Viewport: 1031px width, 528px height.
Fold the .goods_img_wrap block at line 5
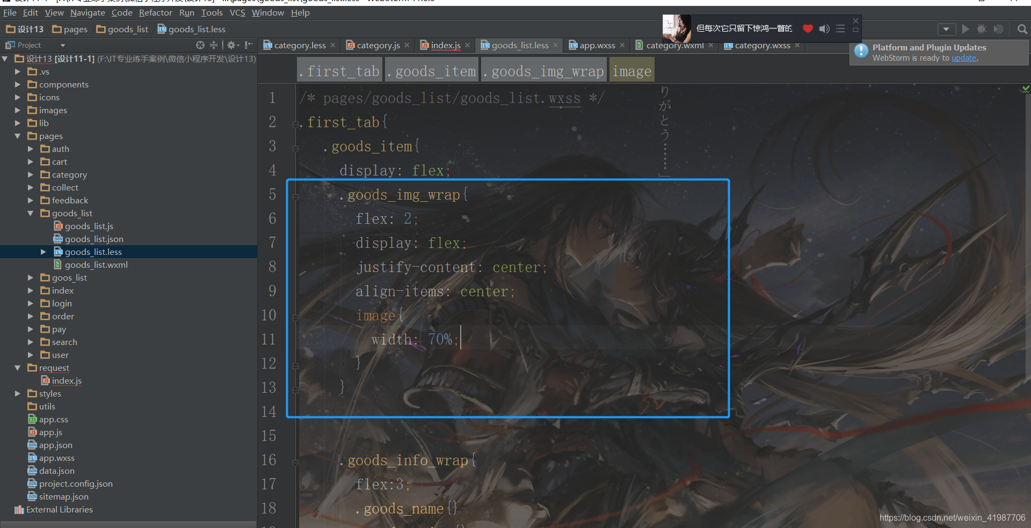pyautogui.click(x=295, y=197)
